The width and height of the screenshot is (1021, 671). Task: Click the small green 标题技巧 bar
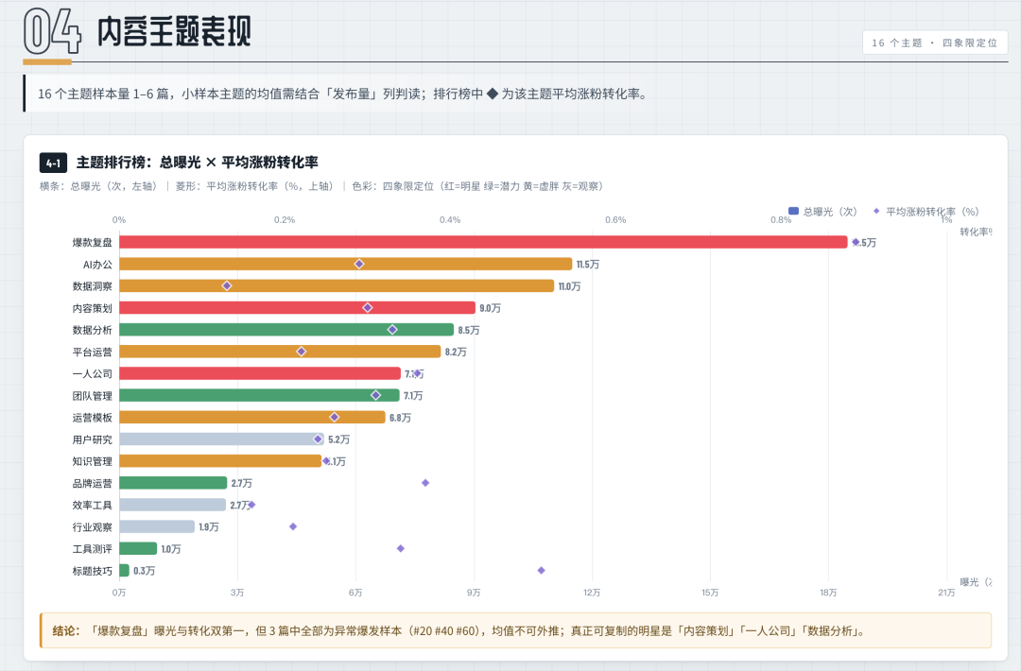125,570
